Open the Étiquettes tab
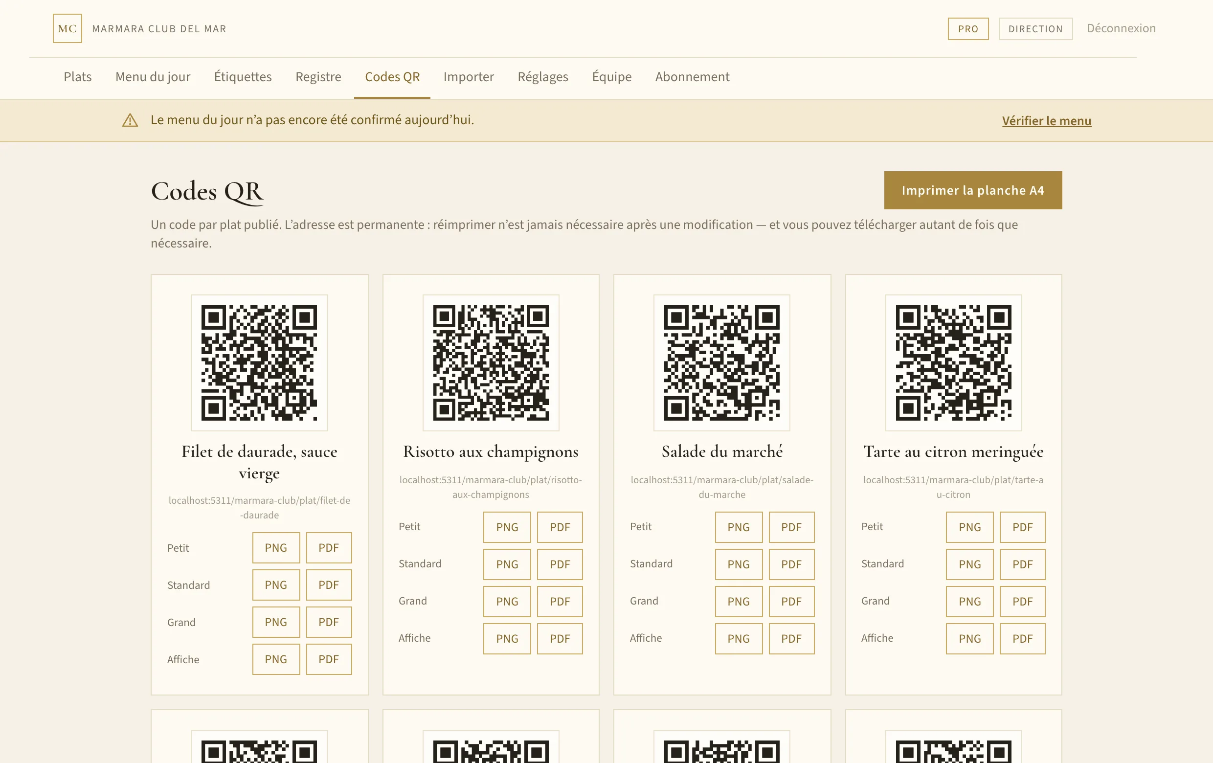Viewport: 1213px width, 763px height. pyautogui.click(x=243, y=77)
